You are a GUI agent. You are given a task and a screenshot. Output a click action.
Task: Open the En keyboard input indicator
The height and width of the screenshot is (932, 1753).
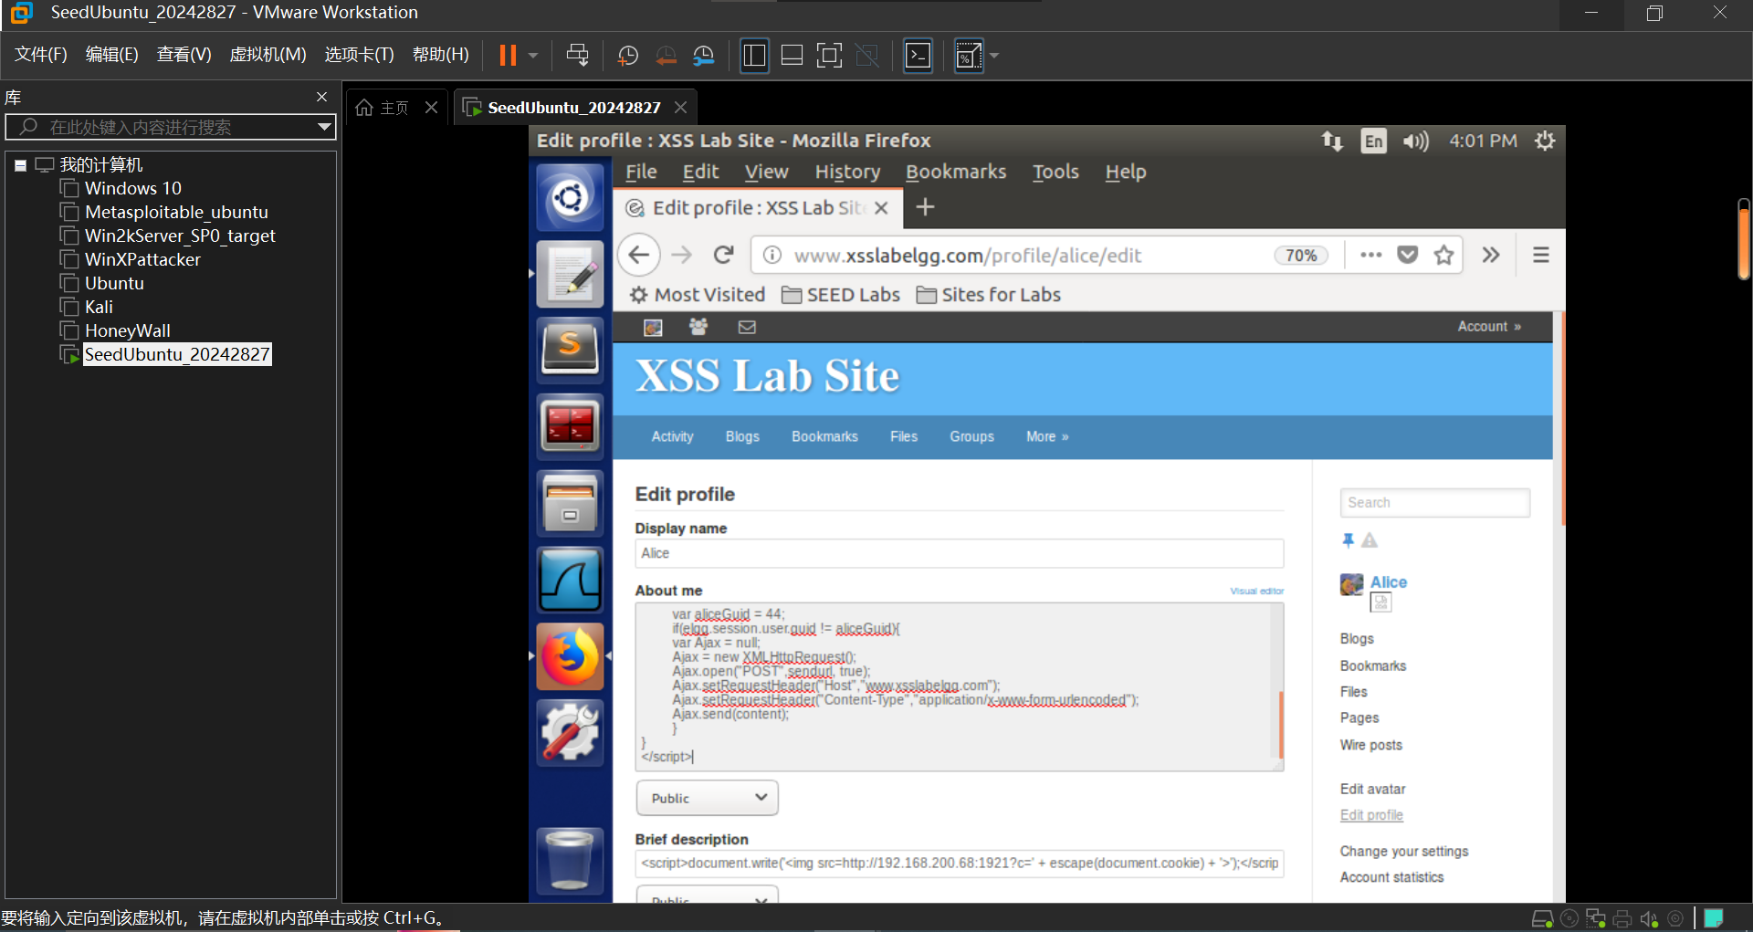pyautogui.click(x=1373, y=141)
